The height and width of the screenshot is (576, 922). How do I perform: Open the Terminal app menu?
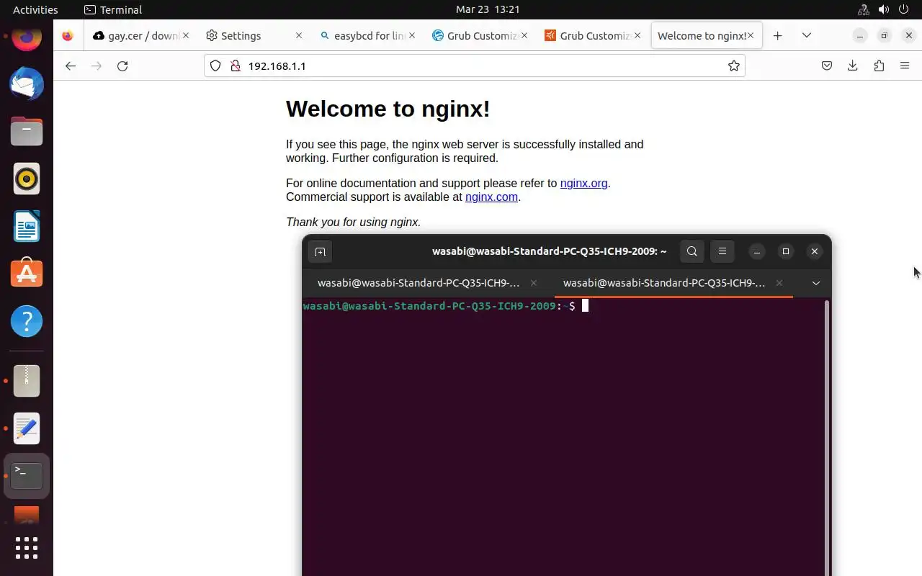coord(113,9)
